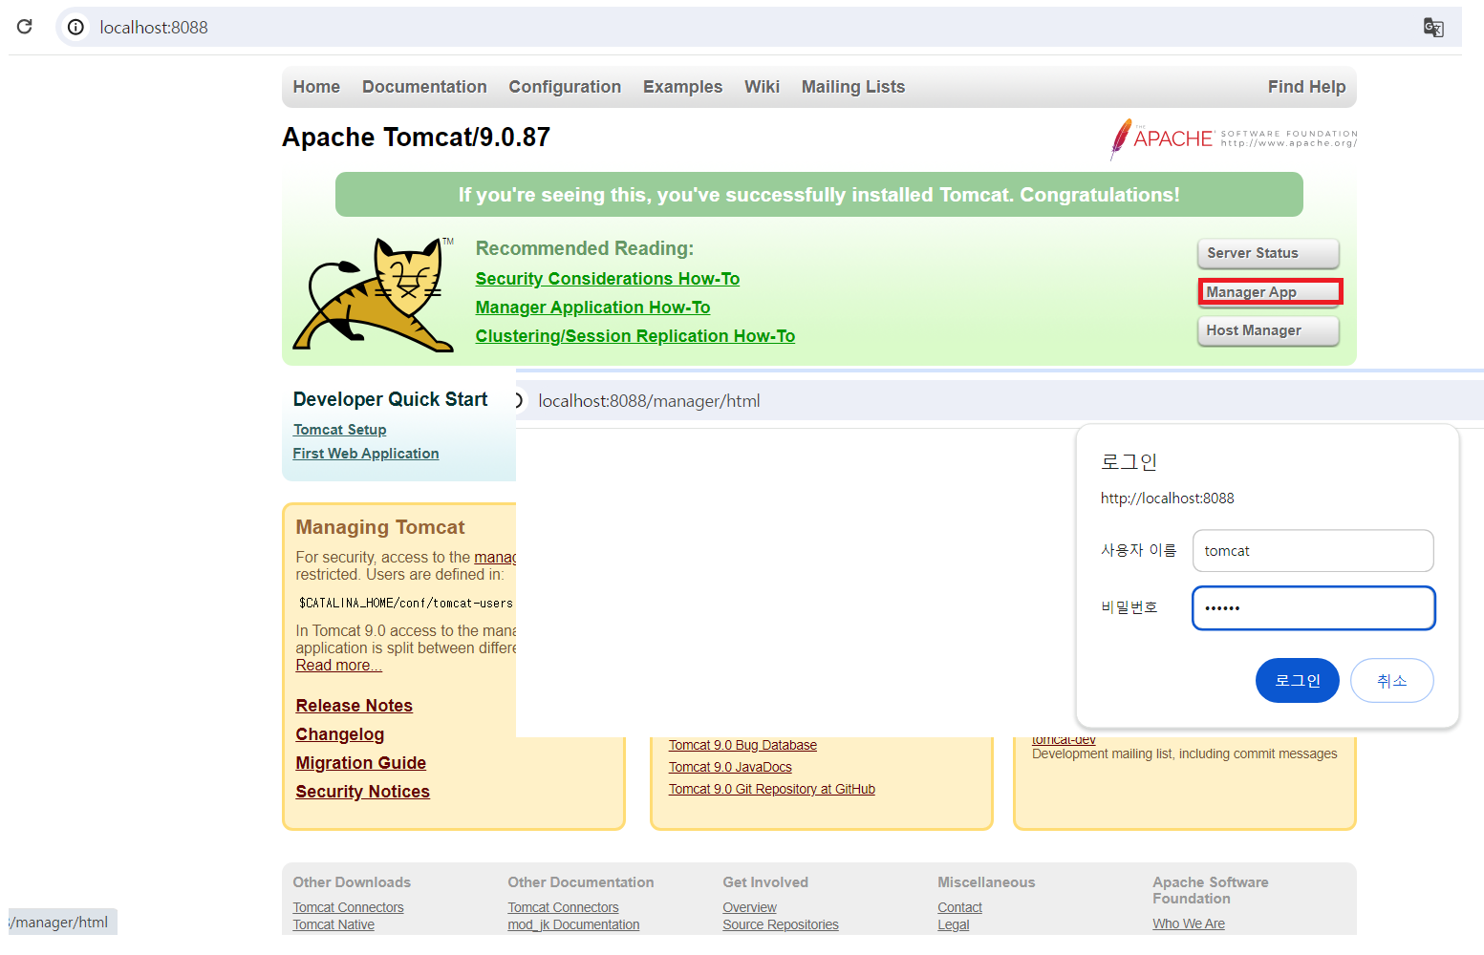Open the Examples menu item

pos(682,87)
